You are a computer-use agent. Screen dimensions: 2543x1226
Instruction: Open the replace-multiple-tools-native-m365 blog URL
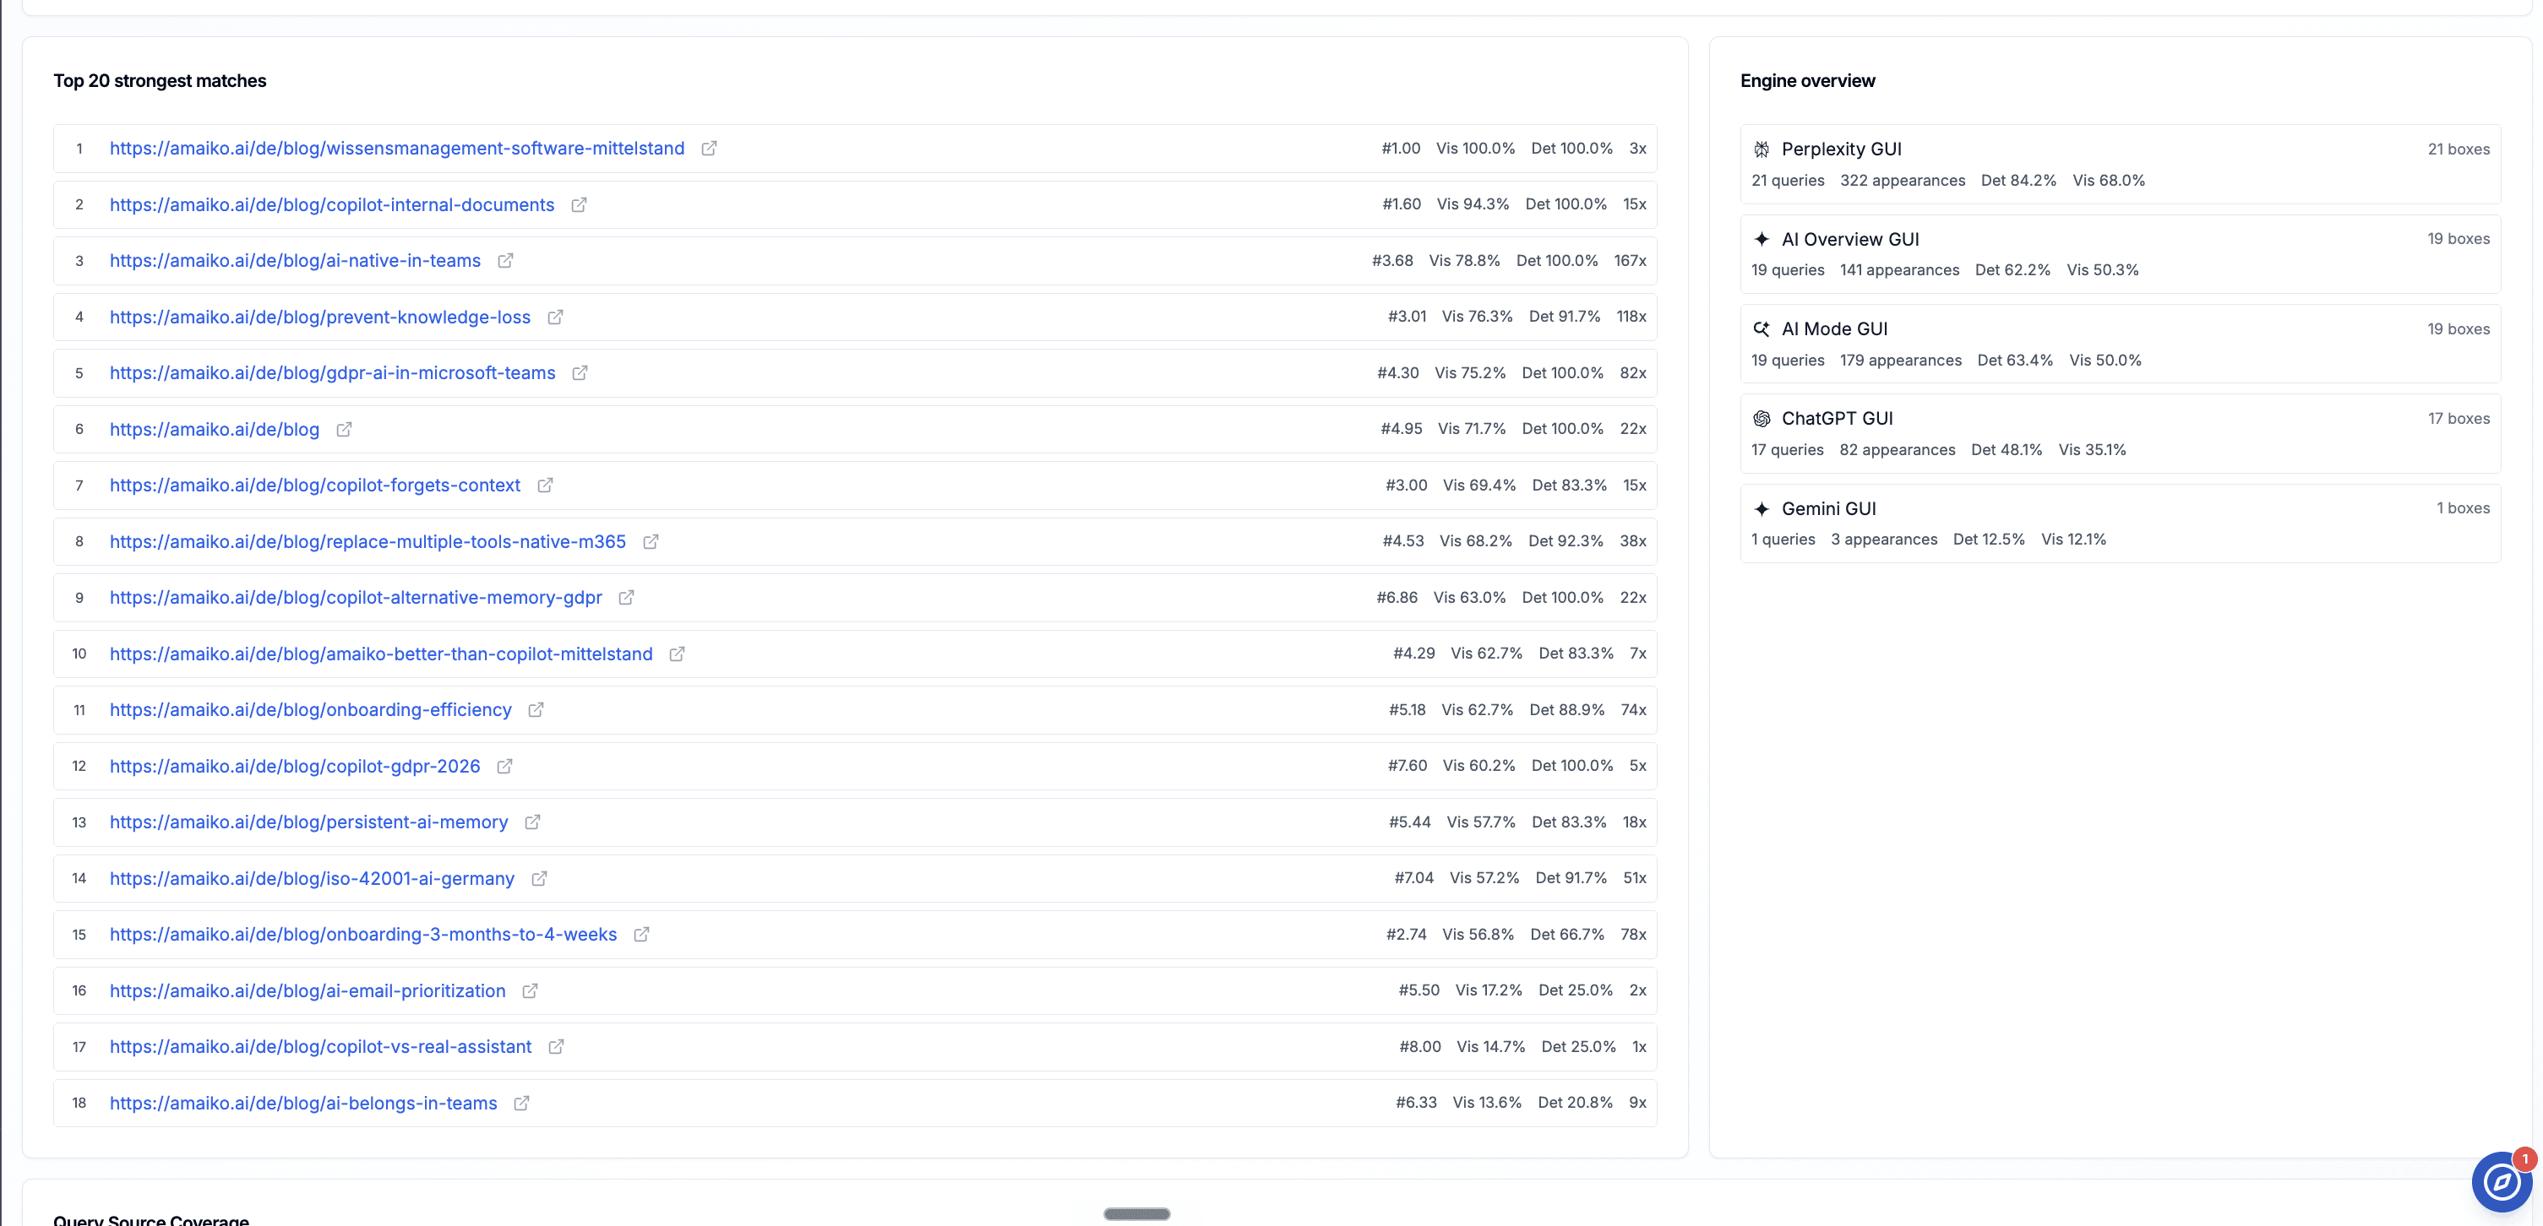click(368, 541)
